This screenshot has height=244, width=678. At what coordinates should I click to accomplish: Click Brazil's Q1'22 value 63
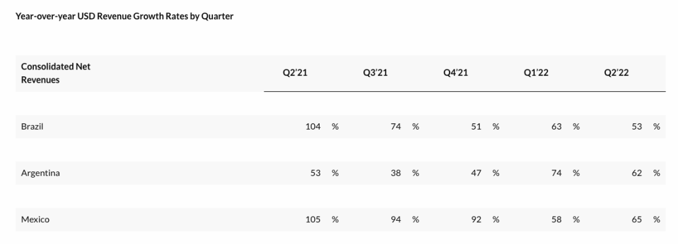tap(556, 127)
